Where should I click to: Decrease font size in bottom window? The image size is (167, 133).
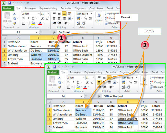click(92, 82)
